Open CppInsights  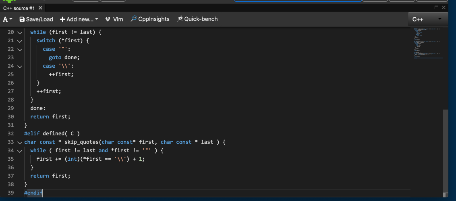[150, 19]
